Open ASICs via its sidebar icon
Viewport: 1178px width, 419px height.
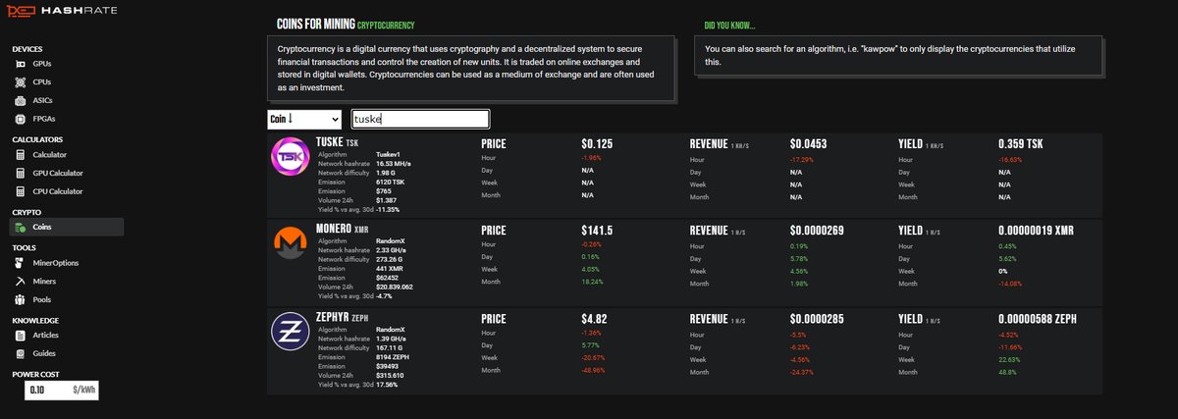21,100
